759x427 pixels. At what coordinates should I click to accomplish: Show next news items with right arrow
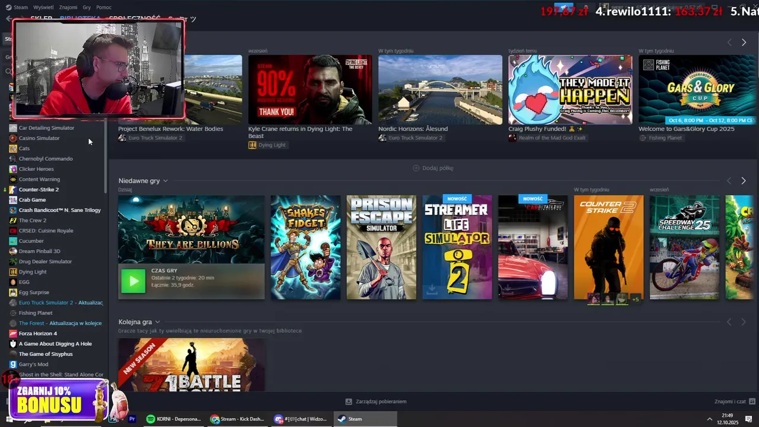tap(744, 42)
